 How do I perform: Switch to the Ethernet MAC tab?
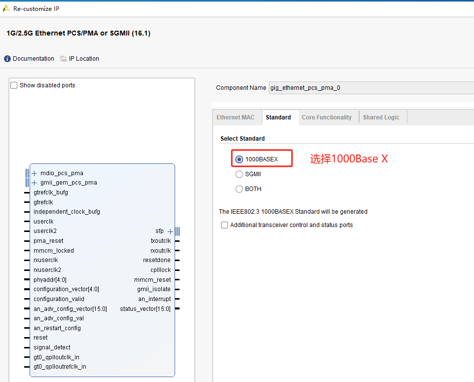[235, 117]
